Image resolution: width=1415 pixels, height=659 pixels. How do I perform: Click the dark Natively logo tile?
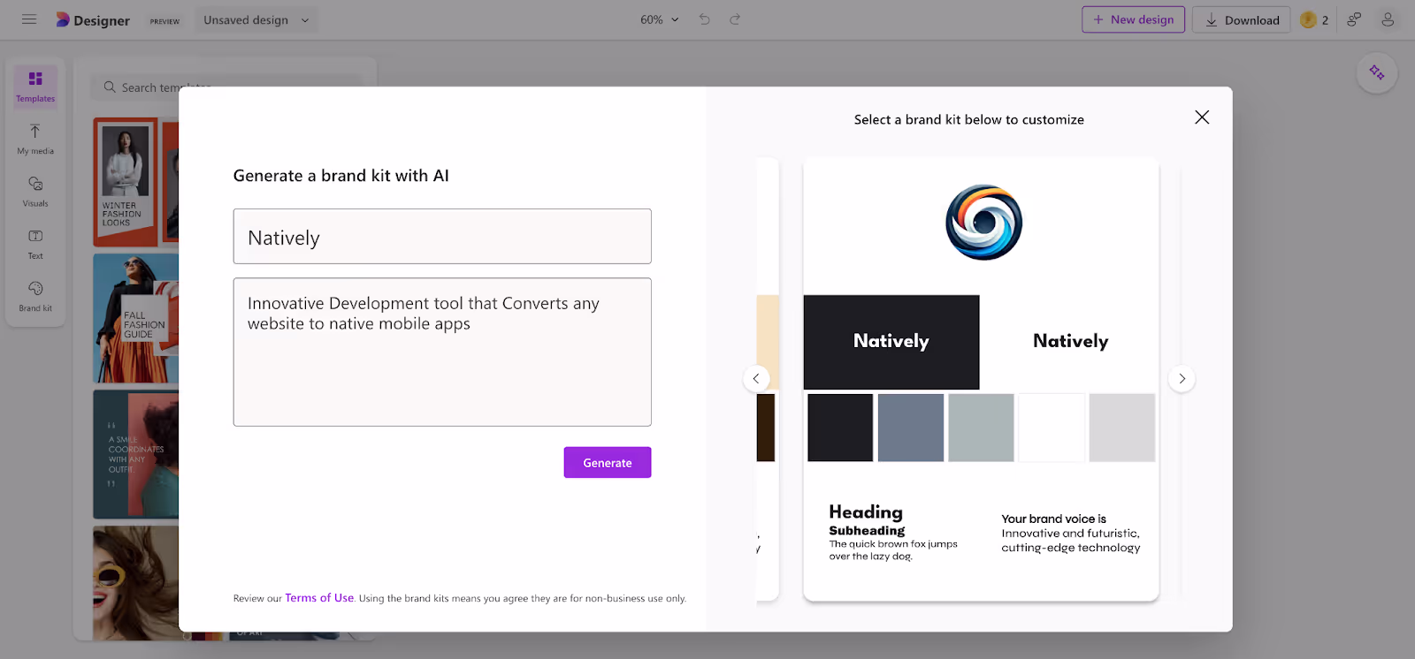coord(891,342)
